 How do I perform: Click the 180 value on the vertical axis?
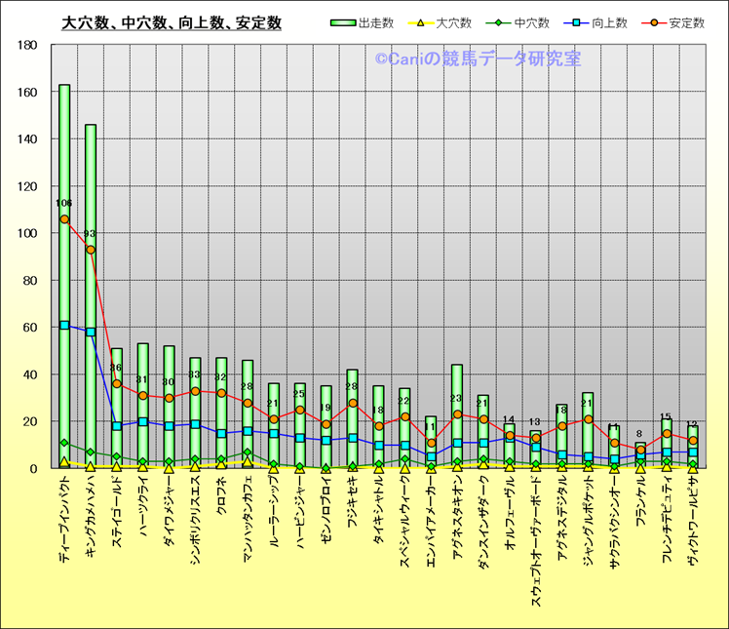pyautogui.click(x=27, y=45)
